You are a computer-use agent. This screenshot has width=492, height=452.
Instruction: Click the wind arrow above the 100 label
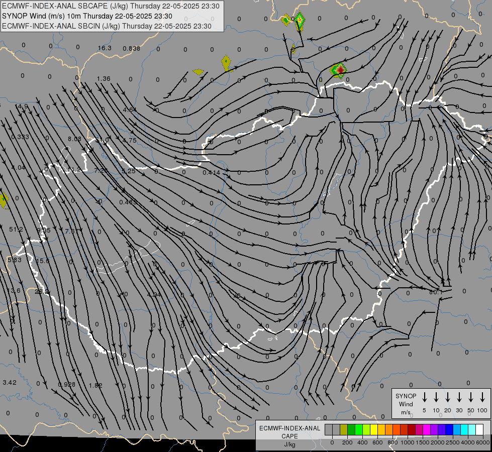point(482,397)
